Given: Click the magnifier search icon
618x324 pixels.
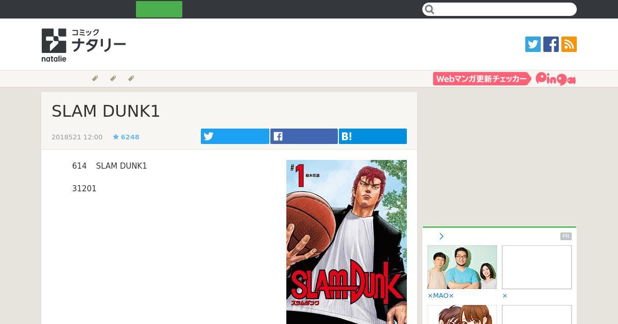Looking at the screenshot, I should [430, 9].
